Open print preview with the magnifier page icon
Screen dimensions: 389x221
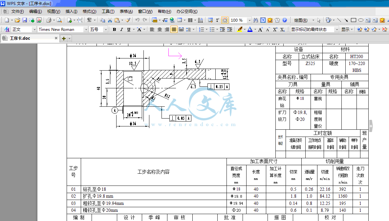click(59, 20)
